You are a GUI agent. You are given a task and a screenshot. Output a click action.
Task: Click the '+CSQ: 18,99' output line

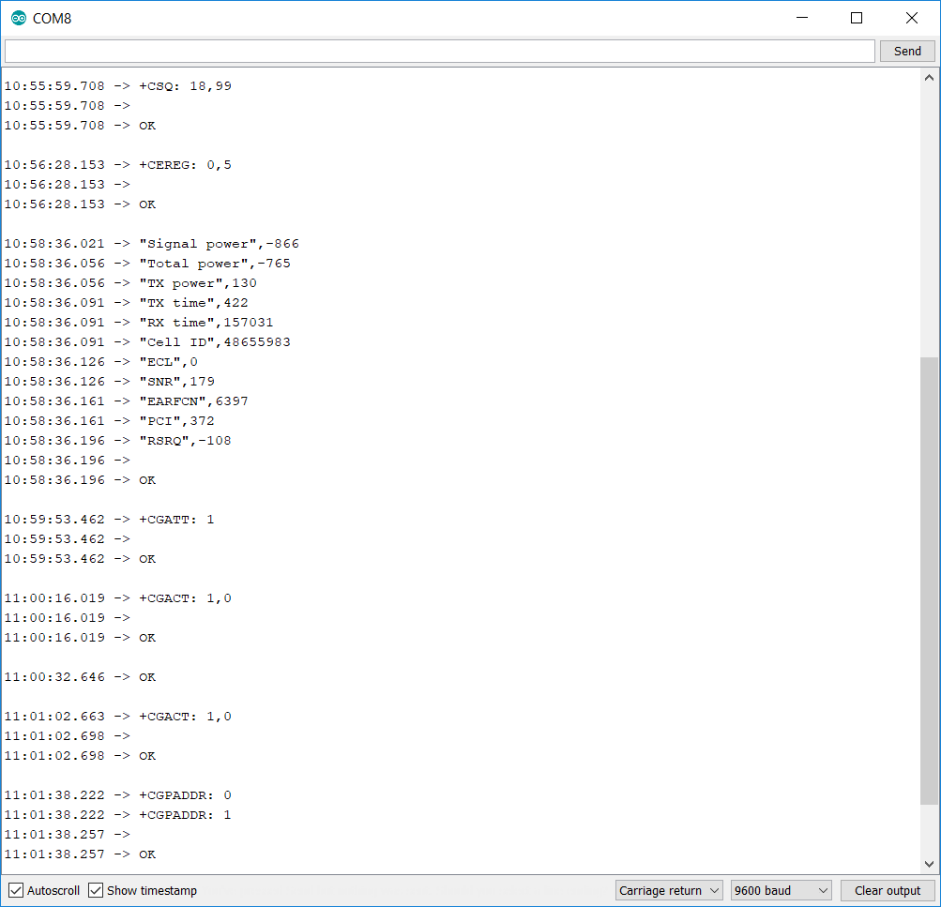(x=117, y=85)
